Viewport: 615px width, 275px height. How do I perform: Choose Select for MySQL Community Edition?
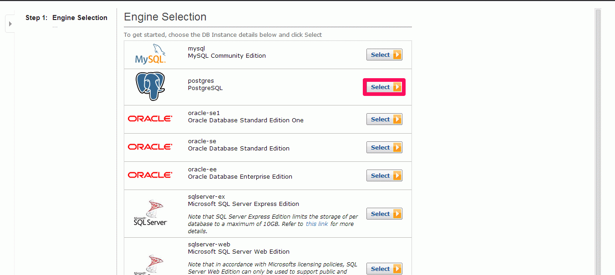pos(384,55)
